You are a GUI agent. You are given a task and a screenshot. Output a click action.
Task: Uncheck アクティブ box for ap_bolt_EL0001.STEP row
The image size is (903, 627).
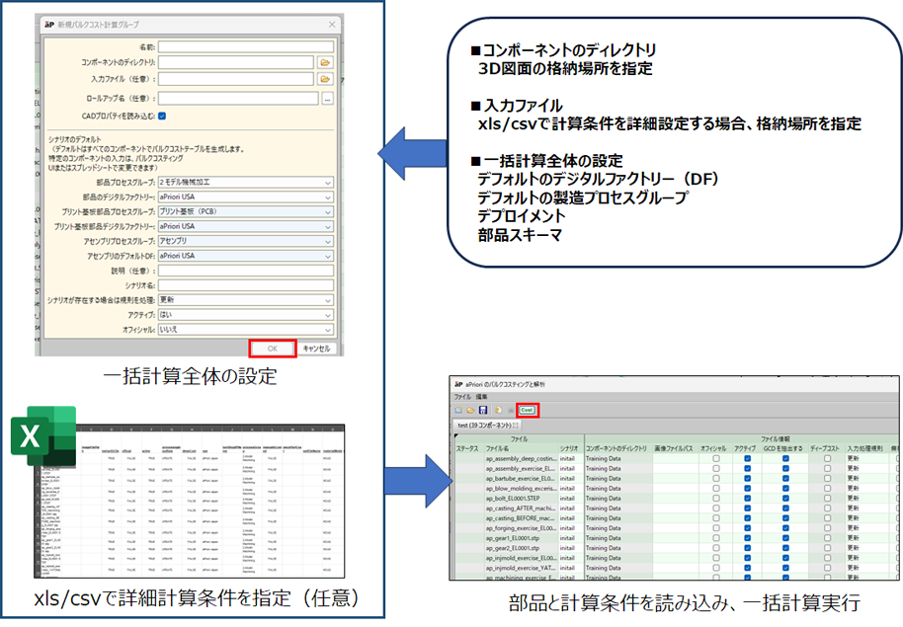point(748,498)
